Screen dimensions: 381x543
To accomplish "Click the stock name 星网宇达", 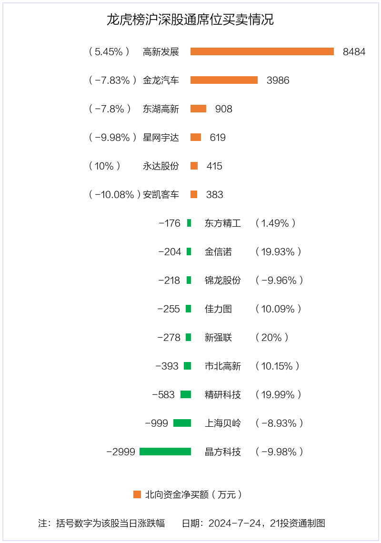I will click(x=161, y=138).
